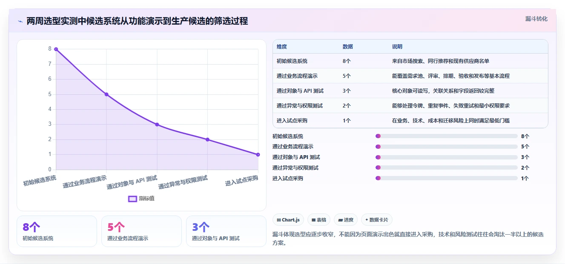
Task: Click the chart point for 初始候选系统
Action: pyautogui.click(x=56, y=49)
